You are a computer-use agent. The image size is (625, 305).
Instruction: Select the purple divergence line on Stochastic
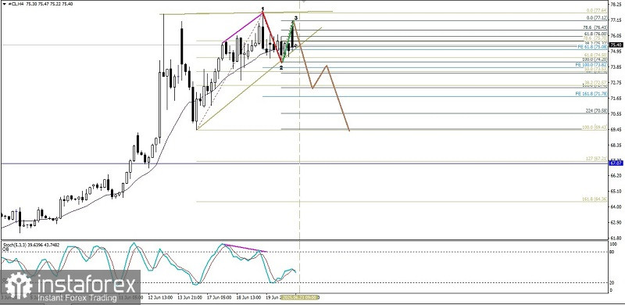245,248
